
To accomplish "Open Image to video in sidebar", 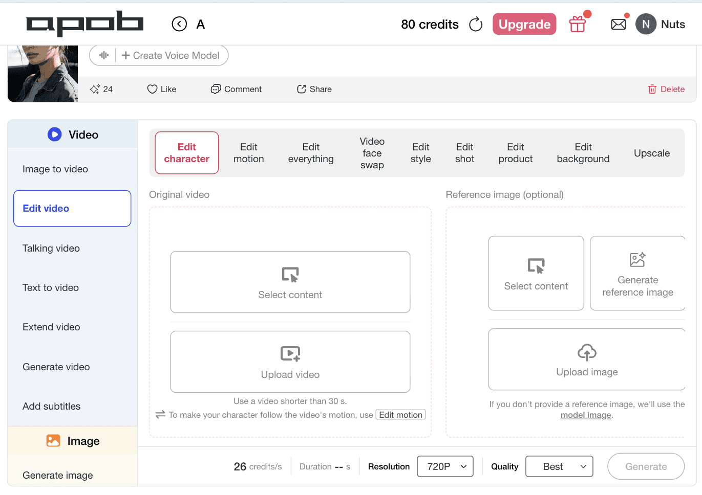I will (72, 169).
